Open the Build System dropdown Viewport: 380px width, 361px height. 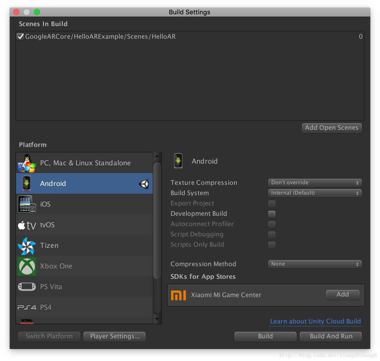click(315, 193)
